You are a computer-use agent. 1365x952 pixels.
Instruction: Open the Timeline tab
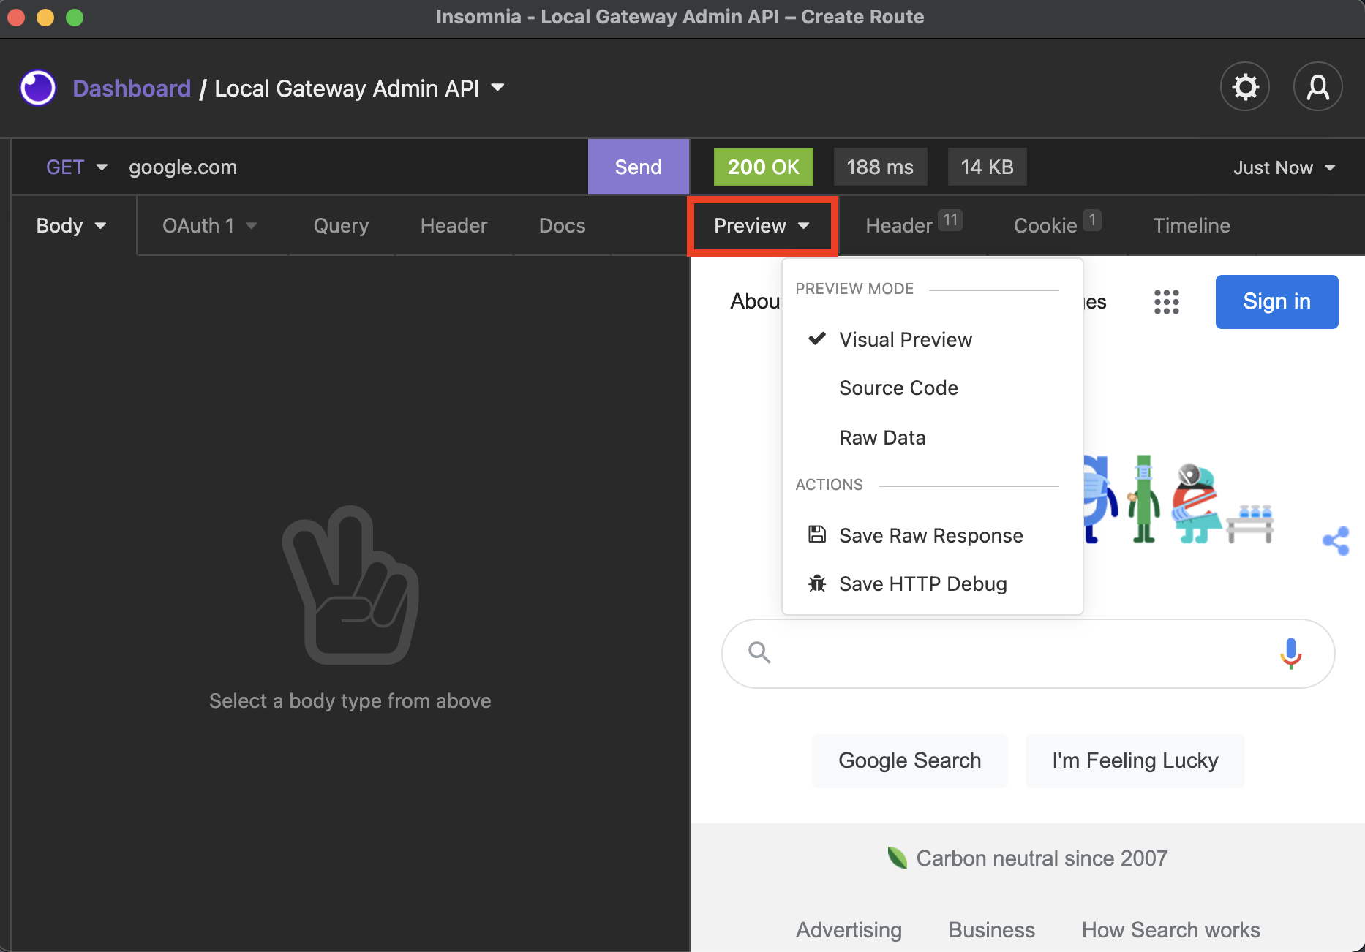pos(1191,225)
